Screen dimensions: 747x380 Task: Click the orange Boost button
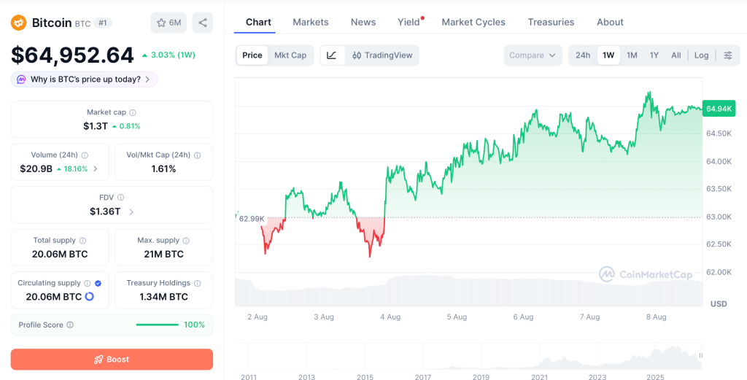tap(112, 360)
